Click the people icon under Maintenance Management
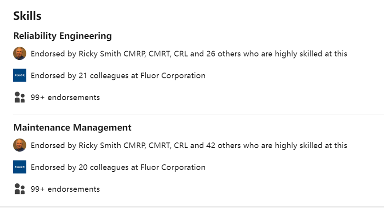 coord(20,189)
